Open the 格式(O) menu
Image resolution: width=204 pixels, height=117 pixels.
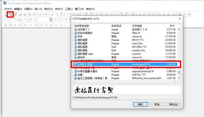(x=48, y=9)
